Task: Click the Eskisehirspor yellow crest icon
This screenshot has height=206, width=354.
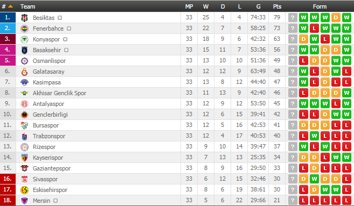Action: 24,190
